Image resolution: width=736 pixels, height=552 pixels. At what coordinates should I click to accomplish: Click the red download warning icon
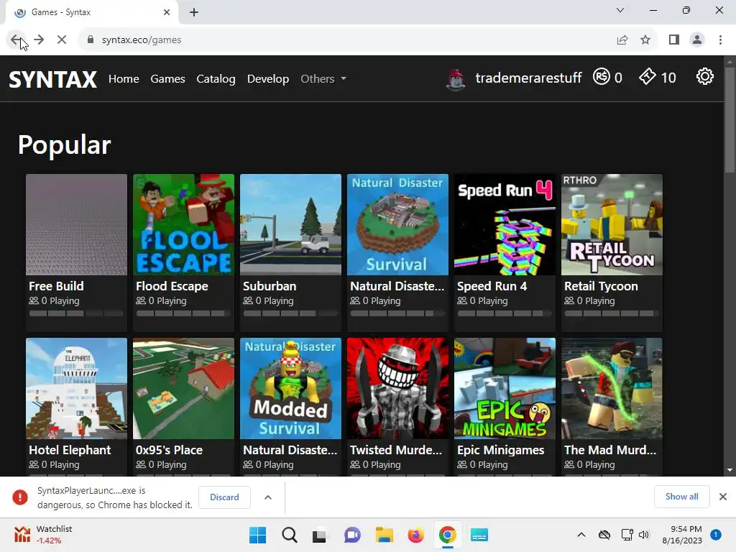[x=19, y=497]
